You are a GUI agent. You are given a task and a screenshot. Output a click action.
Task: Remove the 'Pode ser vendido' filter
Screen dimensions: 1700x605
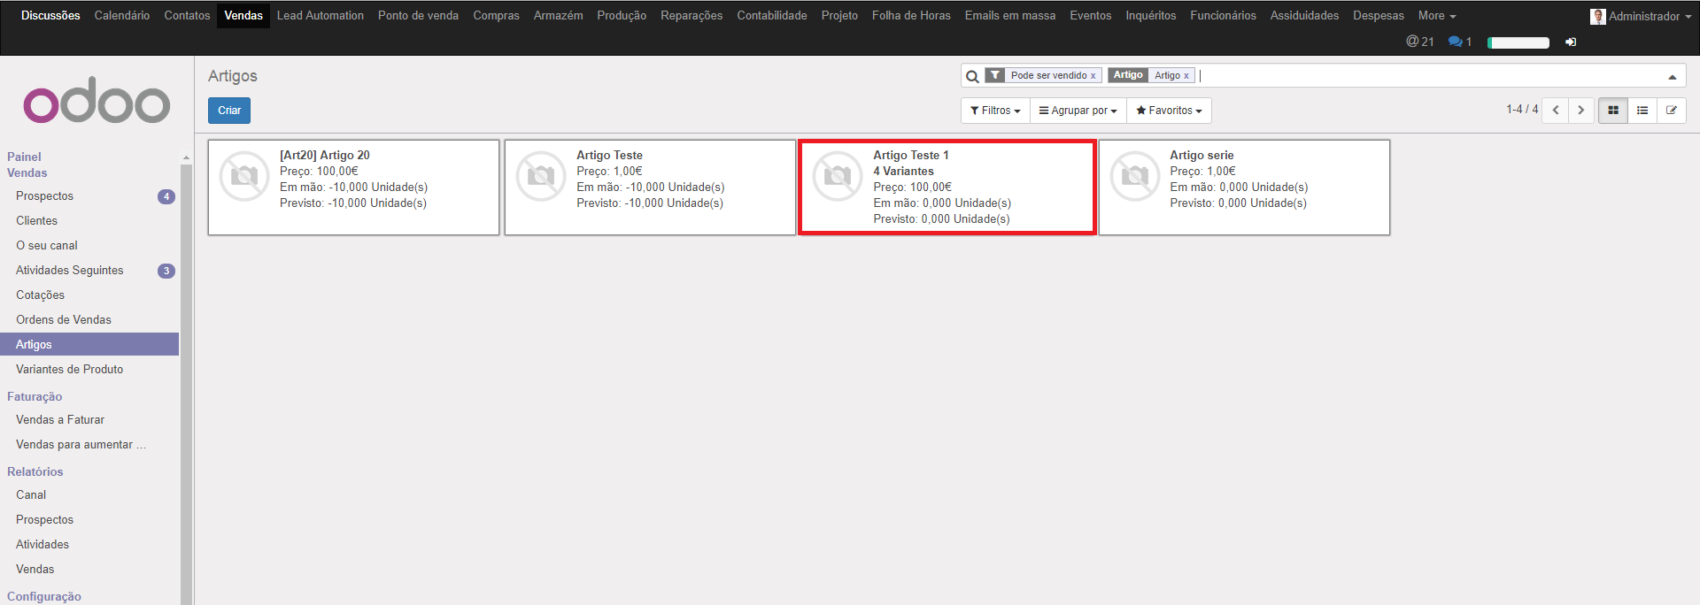point(1093,76)
